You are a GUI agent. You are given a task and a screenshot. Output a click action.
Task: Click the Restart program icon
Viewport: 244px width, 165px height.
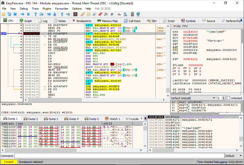tap(9, 14)
